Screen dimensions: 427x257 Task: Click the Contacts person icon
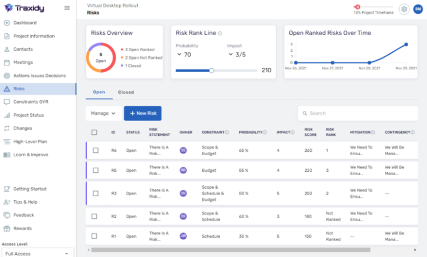coord(7,49)
